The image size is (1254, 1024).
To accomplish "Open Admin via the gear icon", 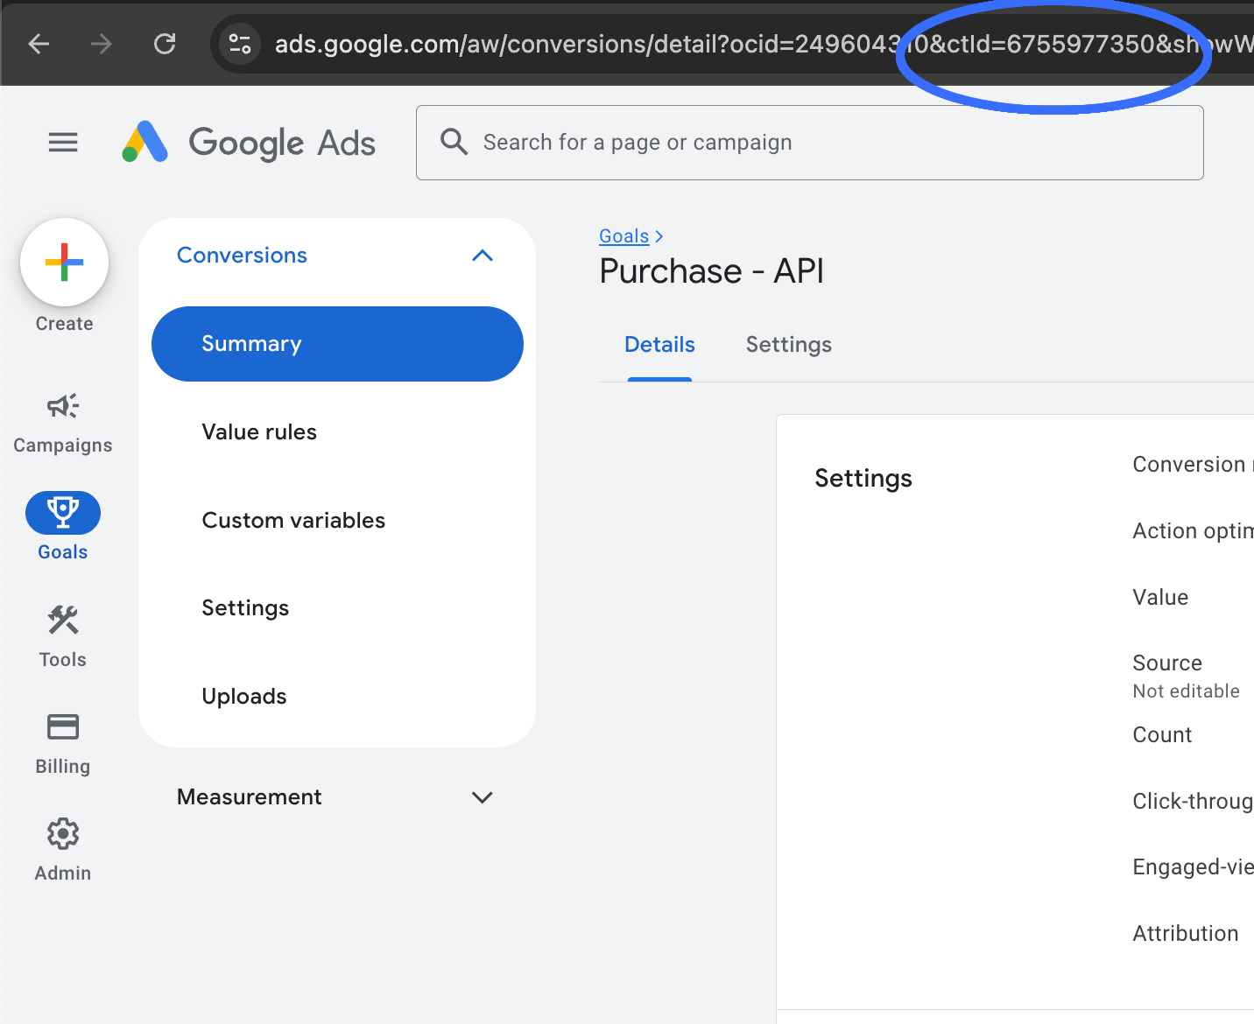I will pos(62,833).
